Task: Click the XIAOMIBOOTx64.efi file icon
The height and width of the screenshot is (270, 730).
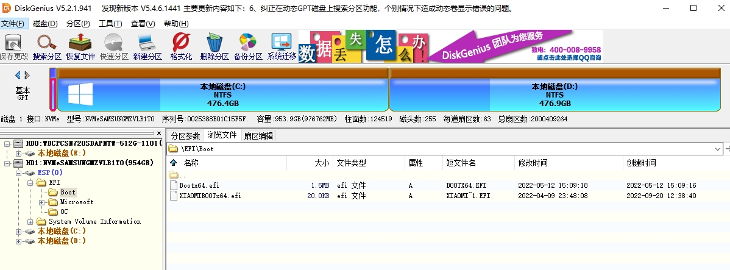Action: (175, 196)
